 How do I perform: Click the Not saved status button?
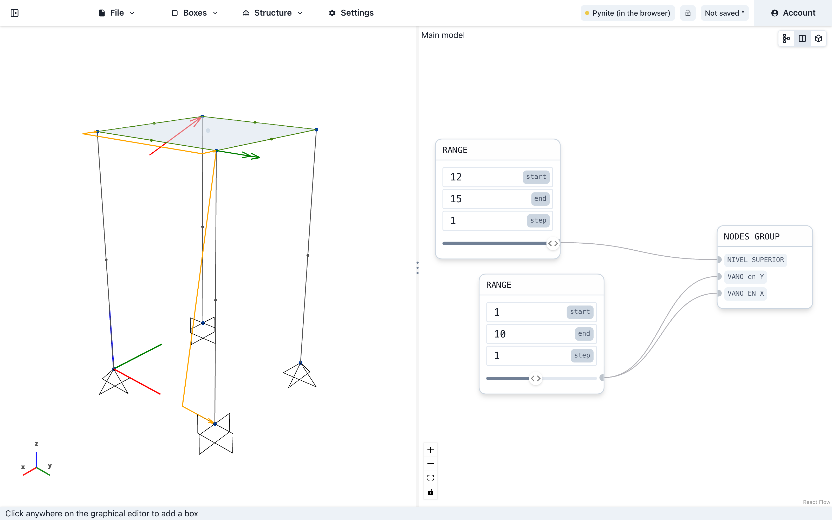click(724, 13)
